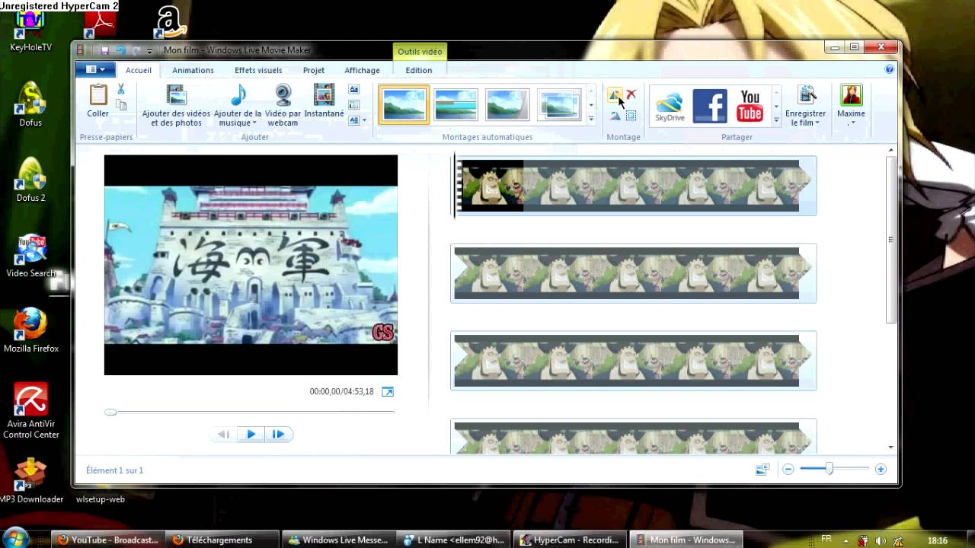Open the Effets visuels tab
975x548 pixels.
coord(258,70)
